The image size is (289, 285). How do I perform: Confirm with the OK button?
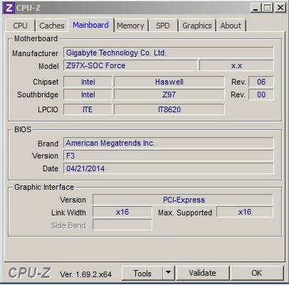point(257,273)
